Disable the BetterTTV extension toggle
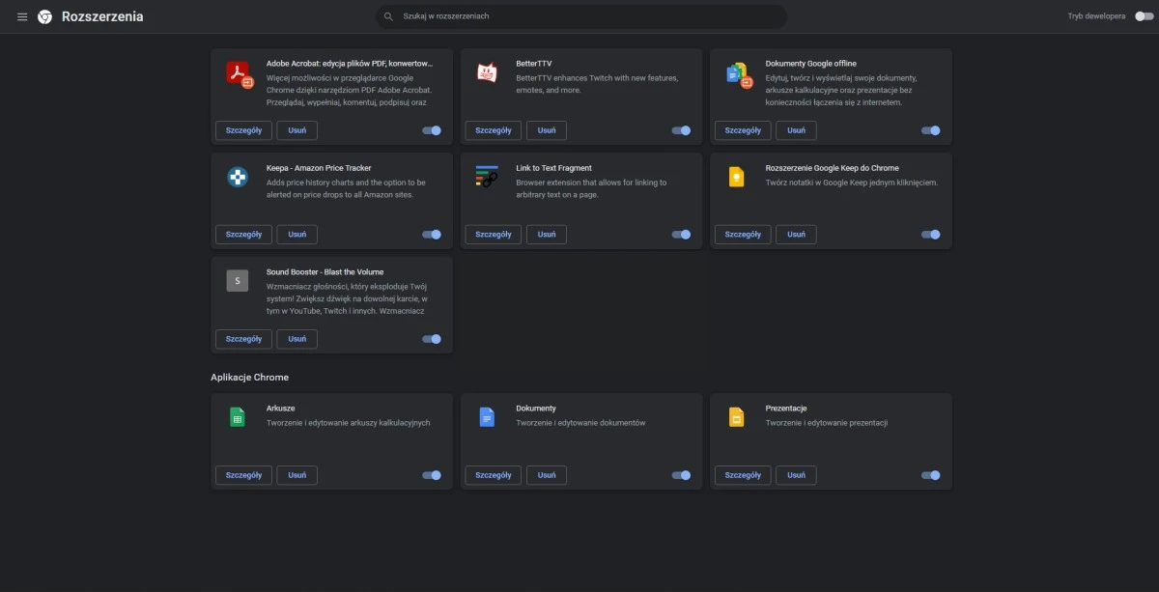This screenshot has height=592, width=1159. click(x=681, y=130)
